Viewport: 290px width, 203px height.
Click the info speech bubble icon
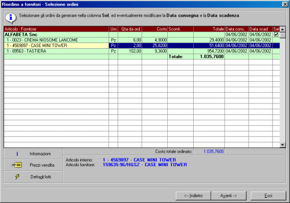[11, 18]
